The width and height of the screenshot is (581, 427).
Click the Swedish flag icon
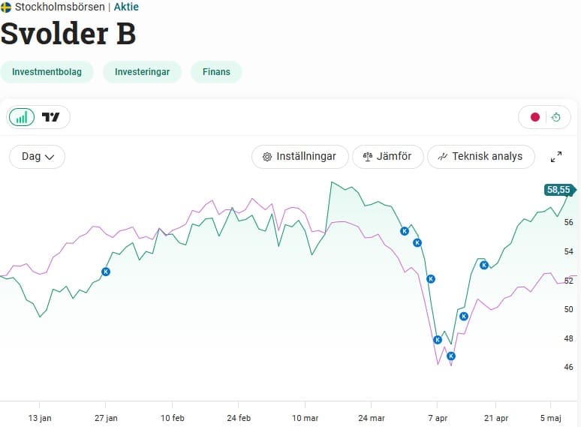[x=6, y=7]
